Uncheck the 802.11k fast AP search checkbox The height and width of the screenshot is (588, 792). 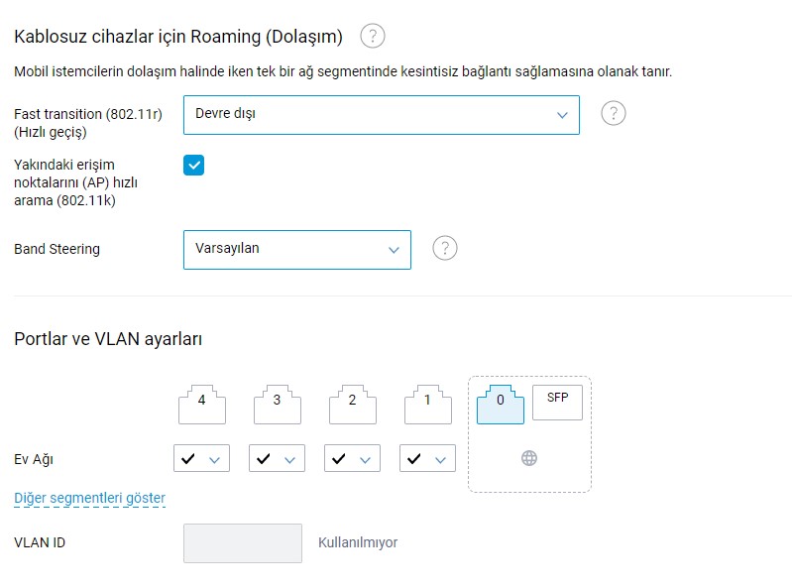194,166
